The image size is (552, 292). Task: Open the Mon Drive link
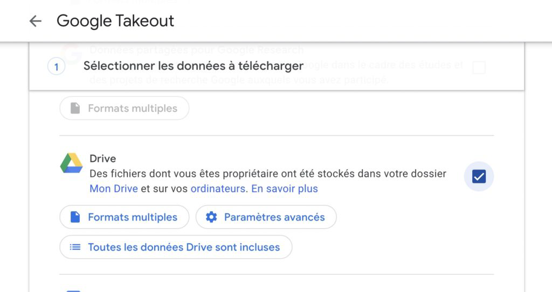click(x=114, y=189)
